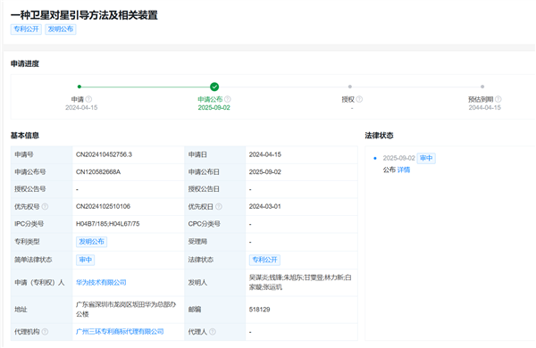
Task: Click the 申请进度 section heading
Action: pos(25,64)
